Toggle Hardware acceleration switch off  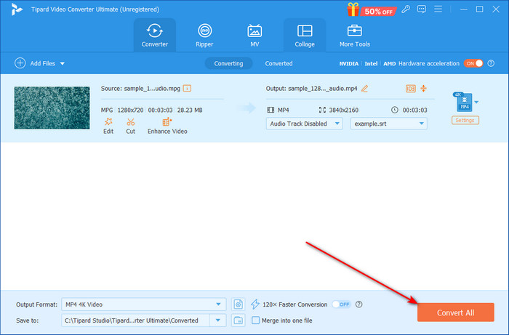click(473, 63)
